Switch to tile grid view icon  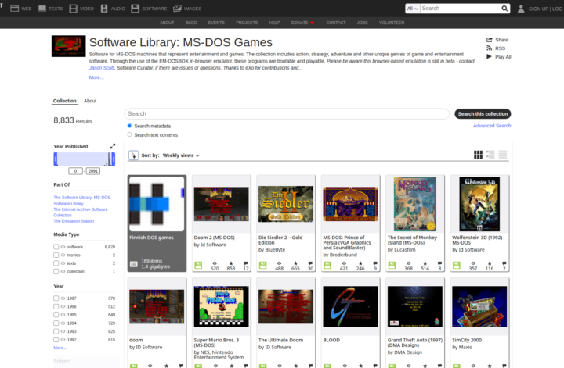click(x=478, y=155)
